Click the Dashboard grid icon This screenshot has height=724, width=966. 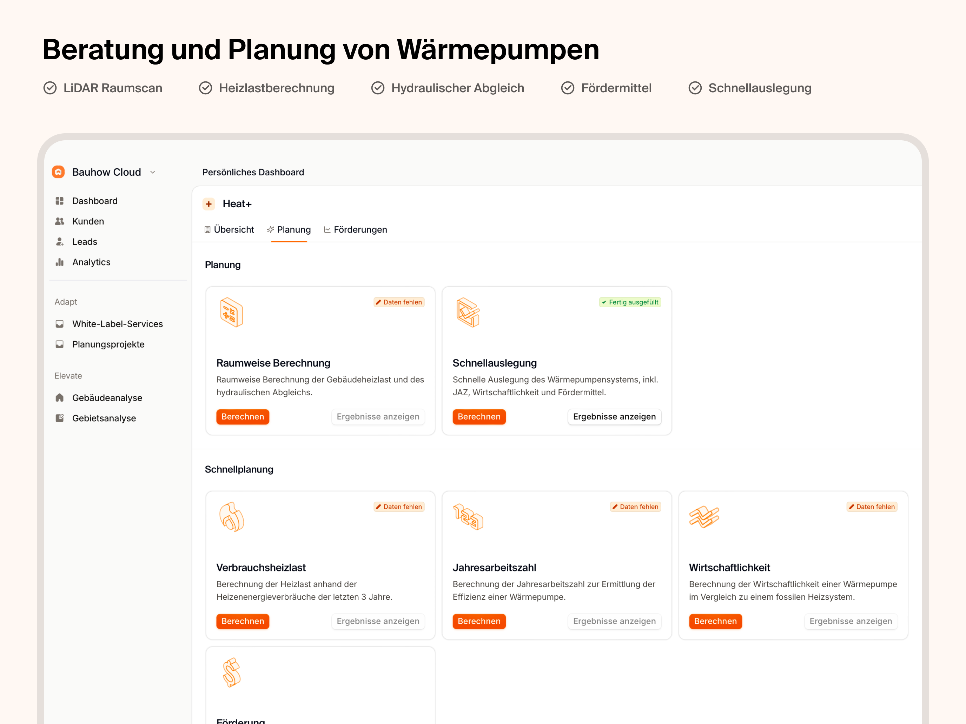pyautogui.click(x=60, y=201)
